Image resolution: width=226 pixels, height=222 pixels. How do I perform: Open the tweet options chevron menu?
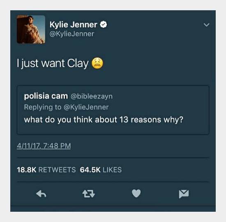(x=207, y=25)
